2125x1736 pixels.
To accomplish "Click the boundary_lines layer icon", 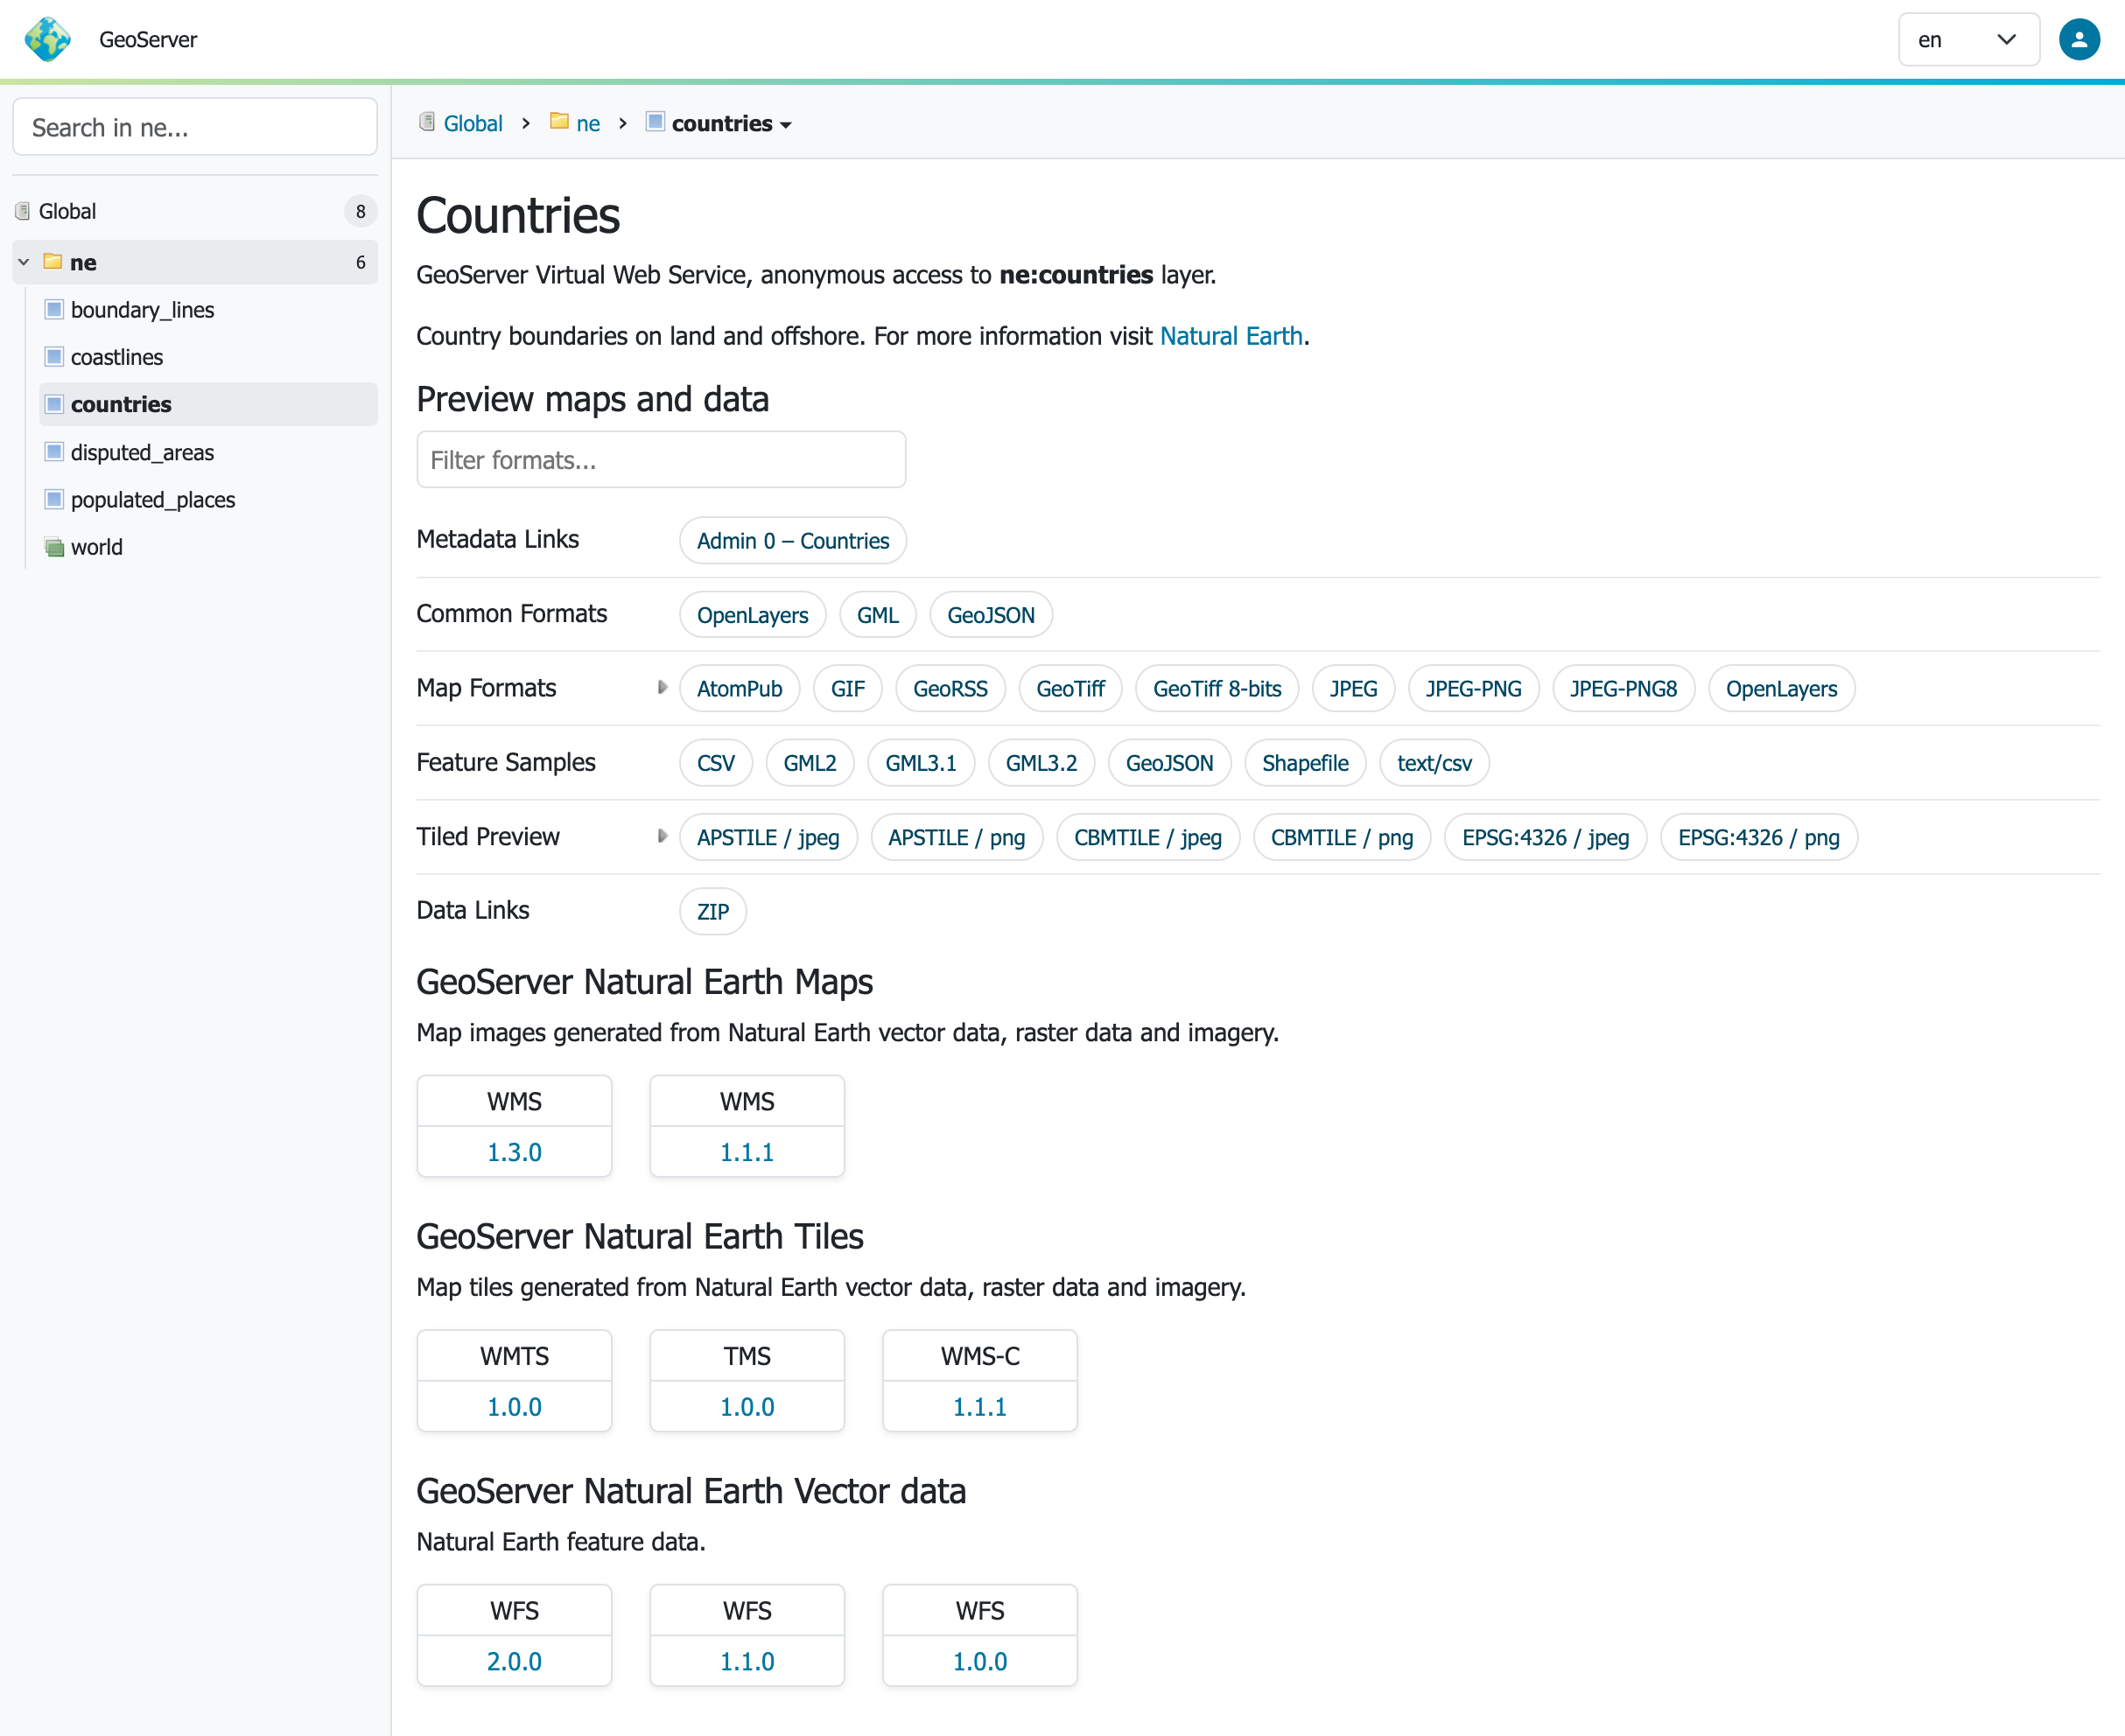I will click(54, 309).
